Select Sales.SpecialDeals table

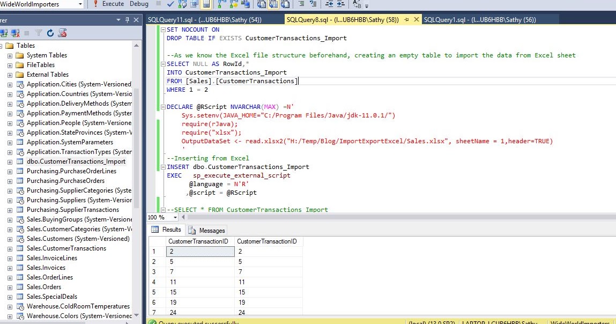point(52,297)
